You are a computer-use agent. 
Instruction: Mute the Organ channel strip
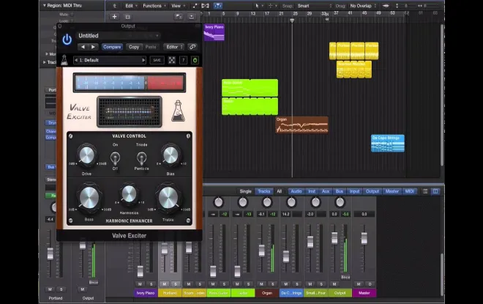click(261, 284)
